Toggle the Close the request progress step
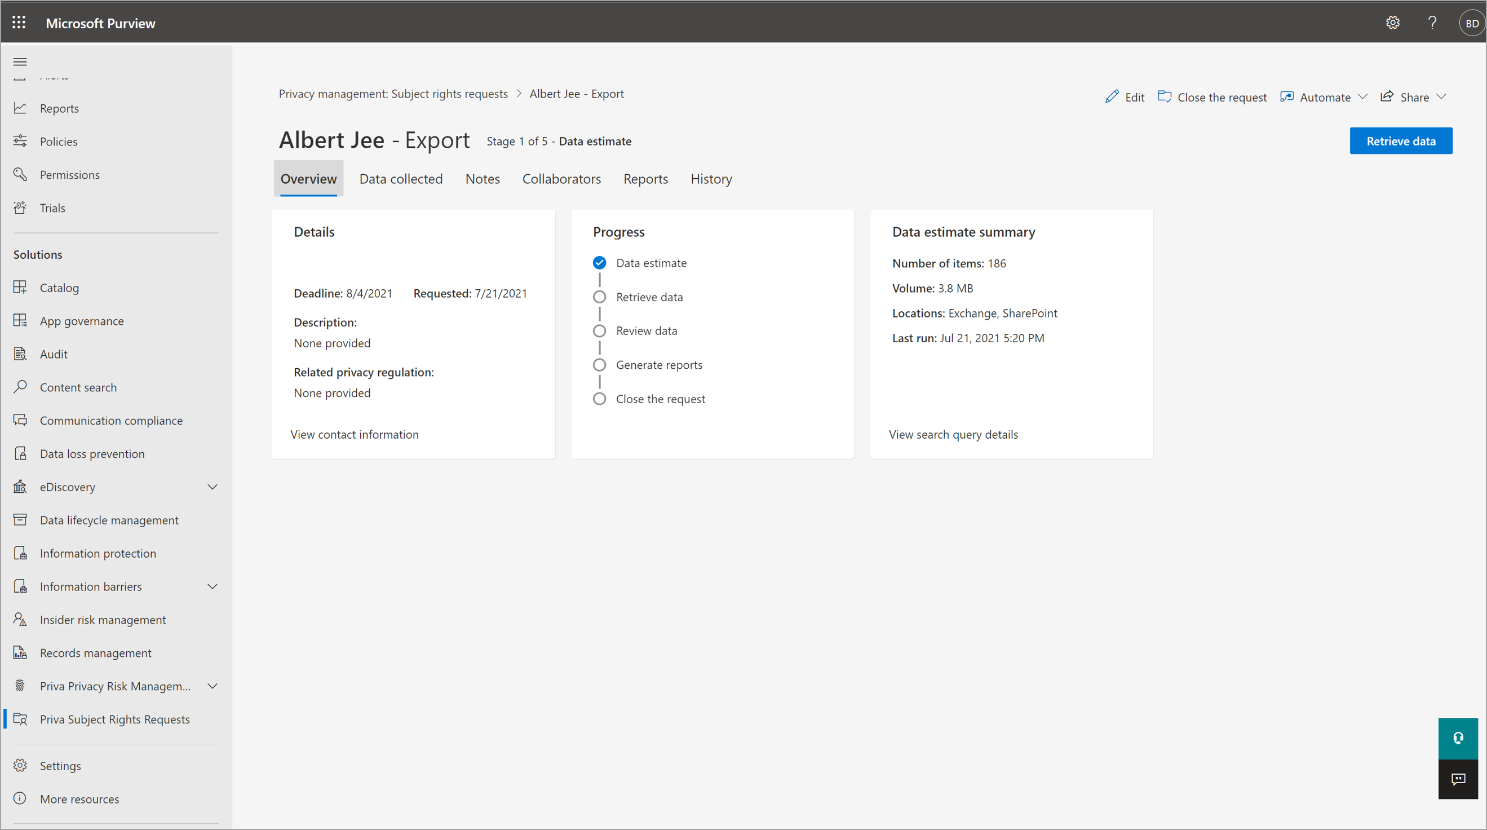Viewport: 1487px width, 830px height. [600, 399]
